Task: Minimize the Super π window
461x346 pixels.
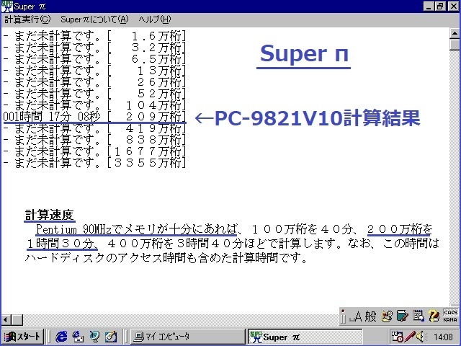Action: click(x=429, y=6)
